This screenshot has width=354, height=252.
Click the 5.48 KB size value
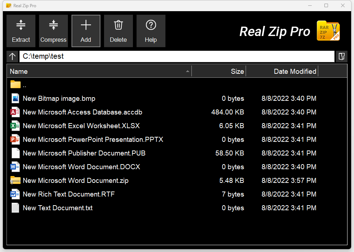click(232, 180)
